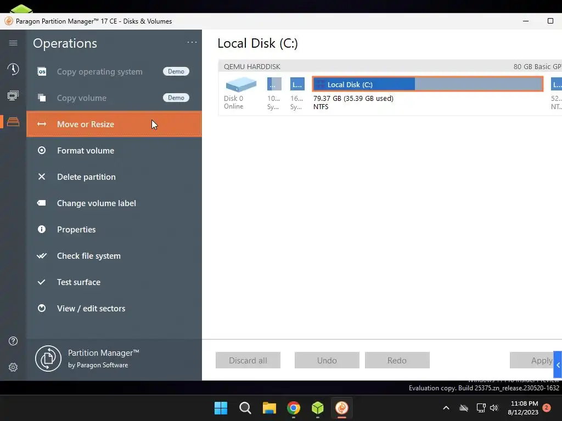This screenshot has width=562, height=421.
Task: Run Test surface
Action: coord(114,282)
